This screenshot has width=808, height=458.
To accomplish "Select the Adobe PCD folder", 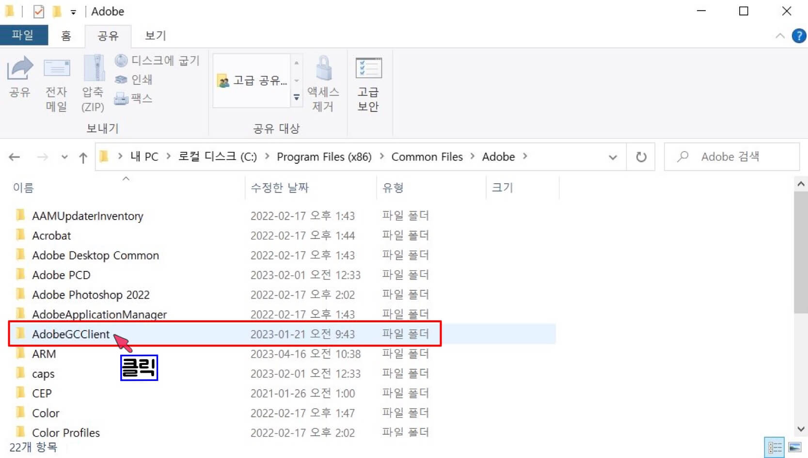I will click(x=61, y=275).
